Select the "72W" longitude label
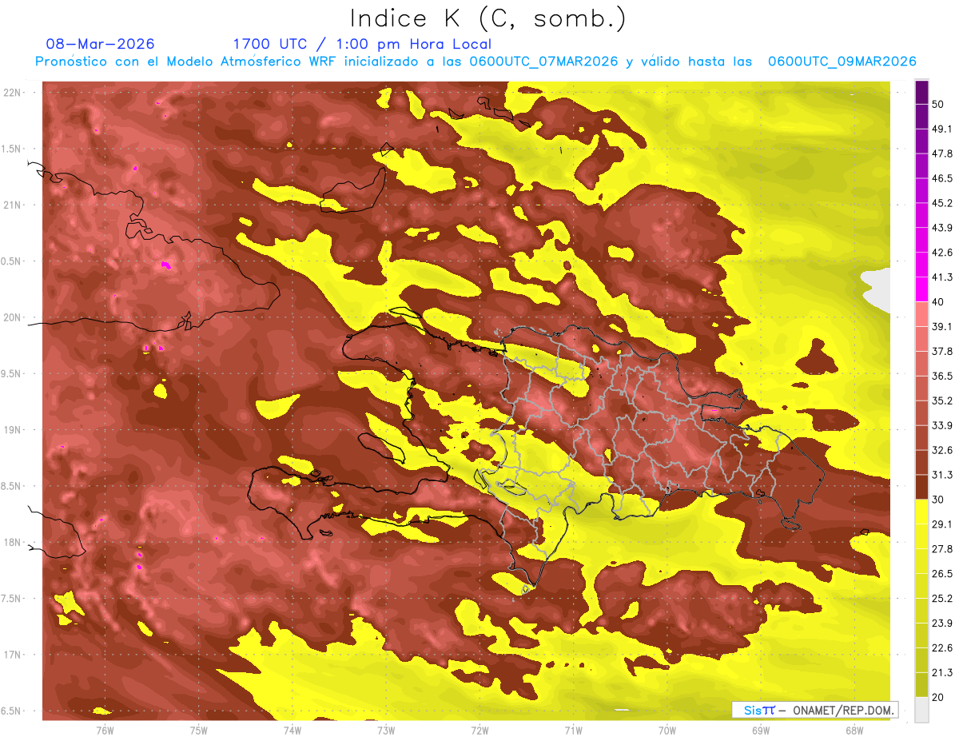This screenshot has width=959, height=741. [479, 730]
